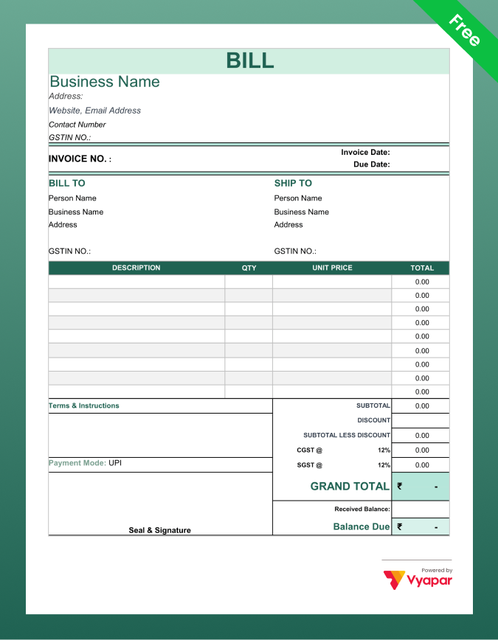Click the Vyapar logo
Viewport: 498px width, 640px height.
pyautogui.click(x=418, y=580)
